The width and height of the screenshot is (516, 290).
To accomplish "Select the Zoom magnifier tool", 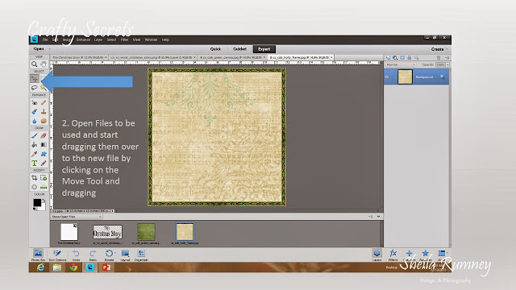I will pos(34,64).
